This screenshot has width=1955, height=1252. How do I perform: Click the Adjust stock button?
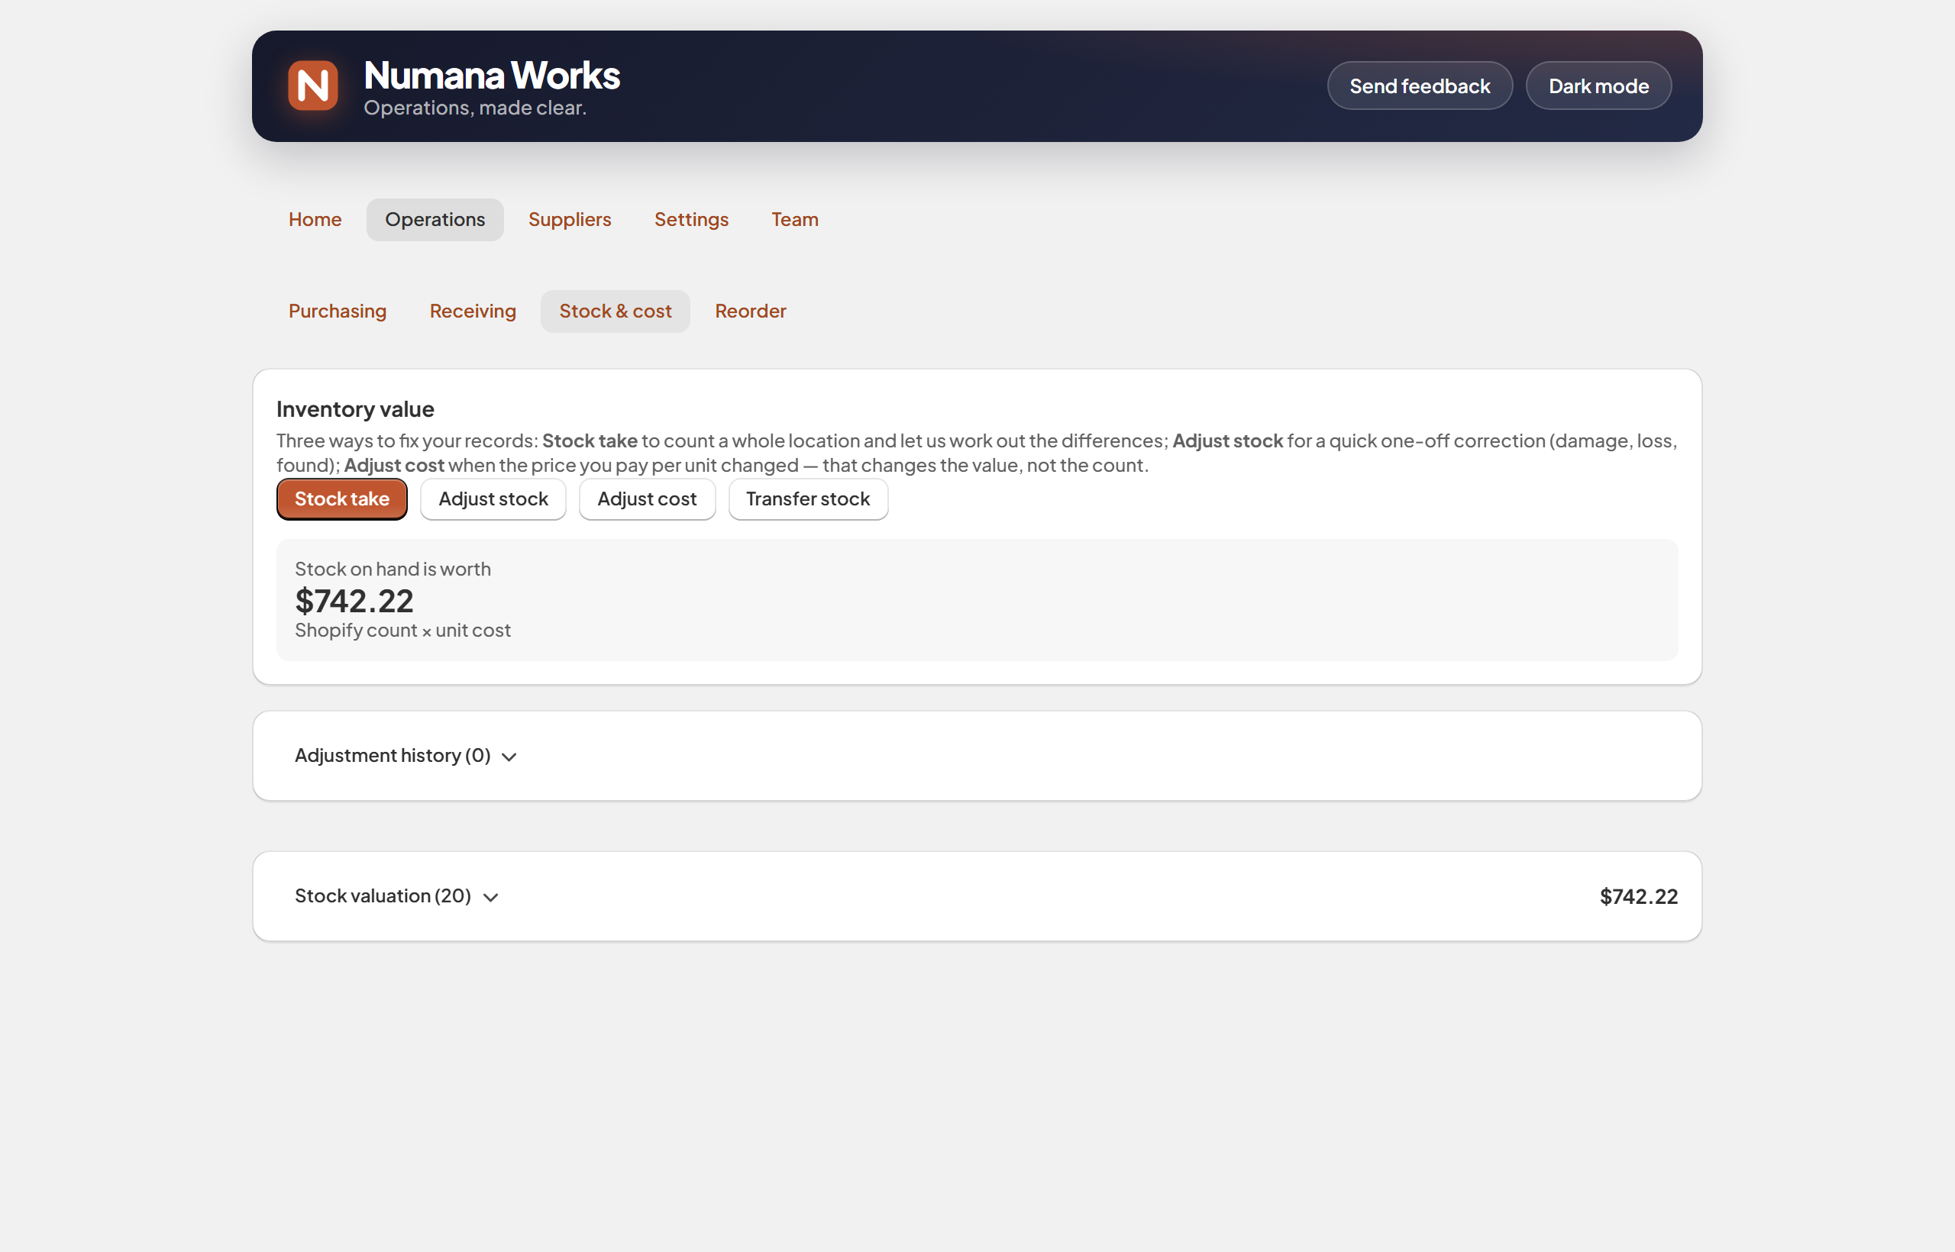(x=493, y=499)
